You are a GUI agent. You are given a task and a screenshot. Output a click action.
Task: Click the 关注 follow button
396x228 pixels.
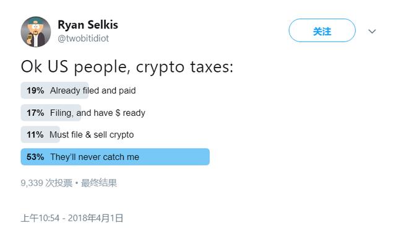pos(322,30)
